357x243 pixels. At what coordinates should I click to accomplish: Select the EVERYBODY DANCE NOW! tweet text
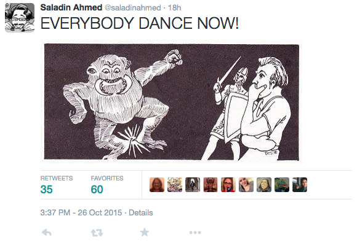(140, 23)
